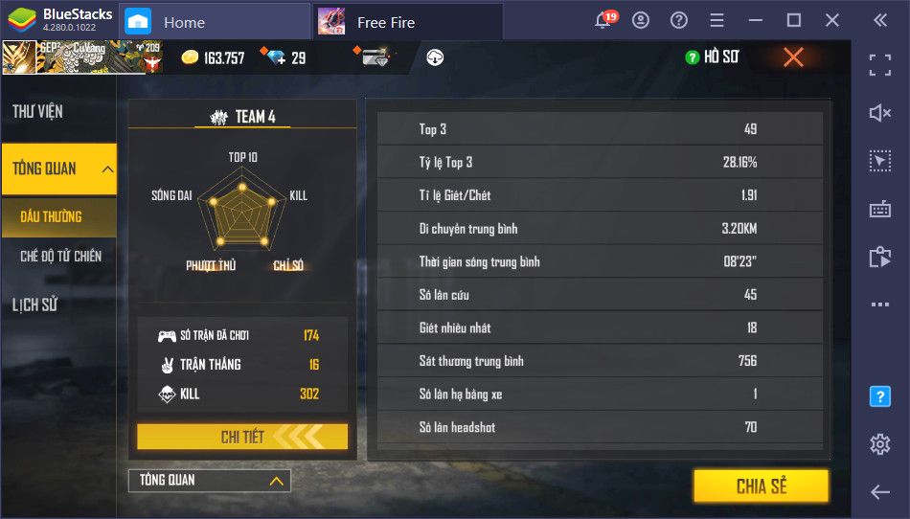Close the Hồ Sơ profile screen

click(x=793, y=56)
